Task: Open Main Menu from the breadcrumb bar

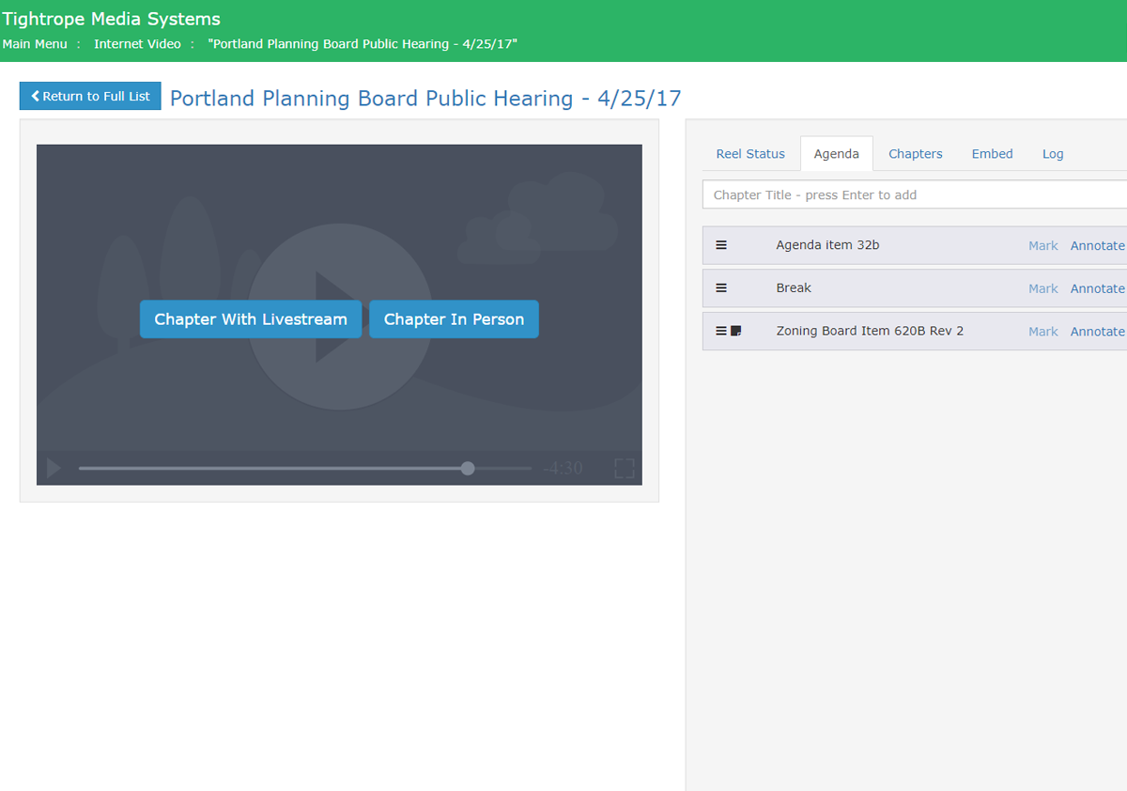Action: click(x=35, y=43)
